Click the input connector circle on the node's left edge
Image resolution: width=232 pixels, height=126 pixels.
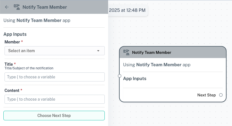pyautogui.click(x=120, y=76)
